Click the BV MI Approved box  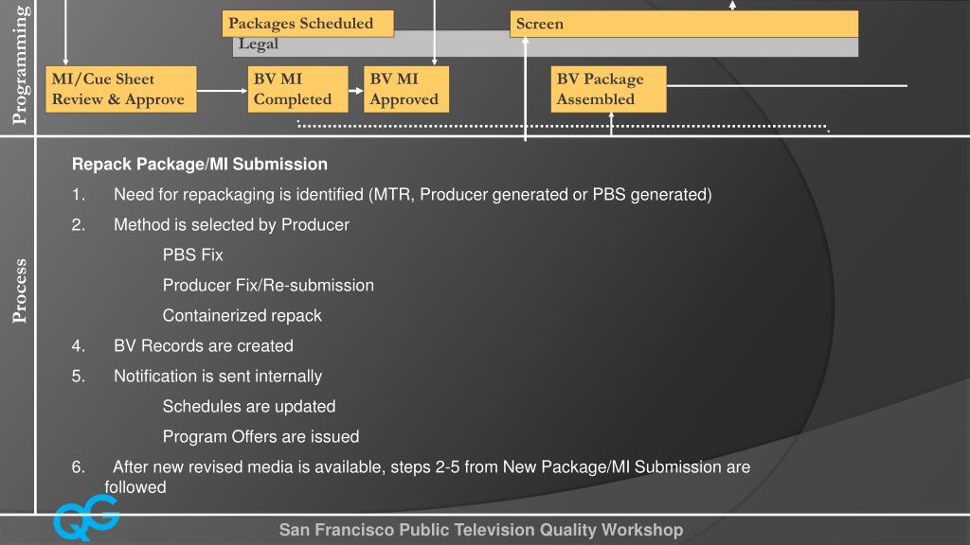[x=406, y=90]
